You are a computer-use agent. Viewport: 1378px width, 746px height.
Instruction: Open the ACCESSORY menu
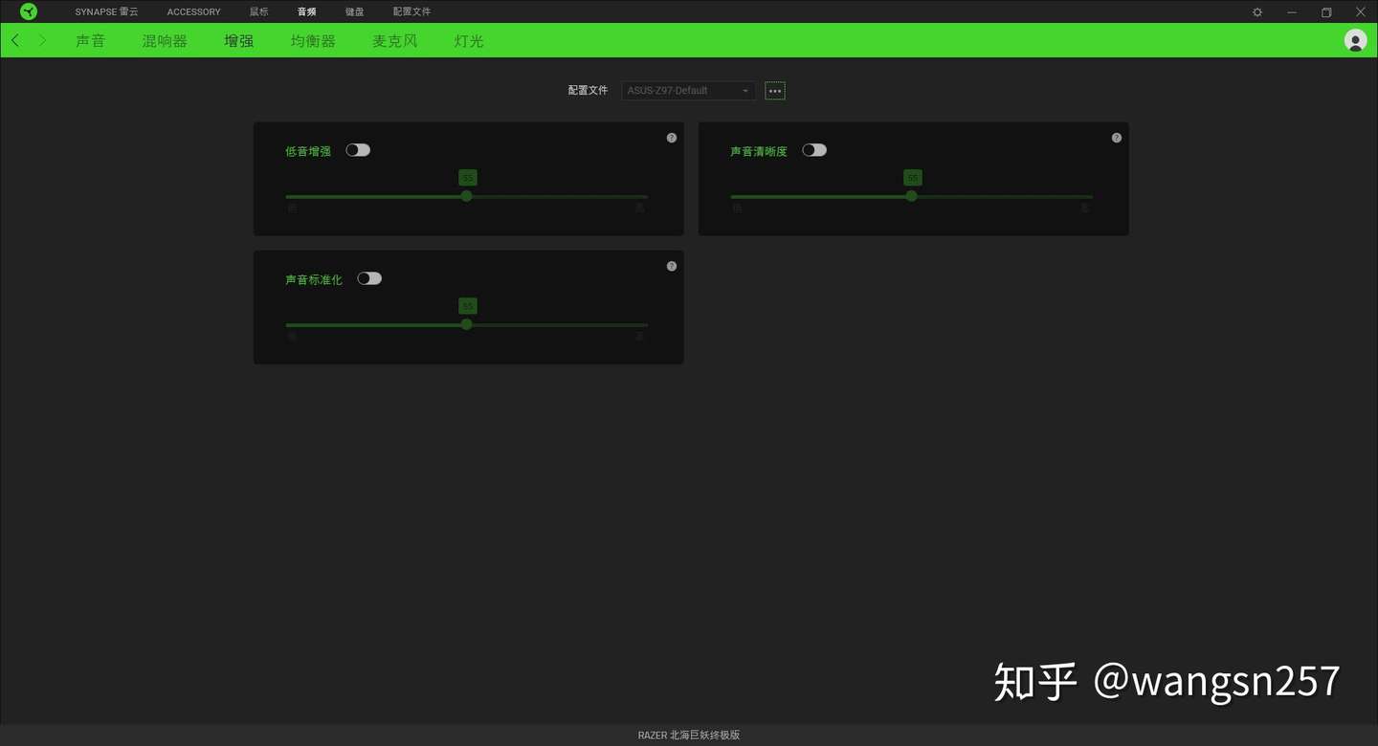[193, 11]
